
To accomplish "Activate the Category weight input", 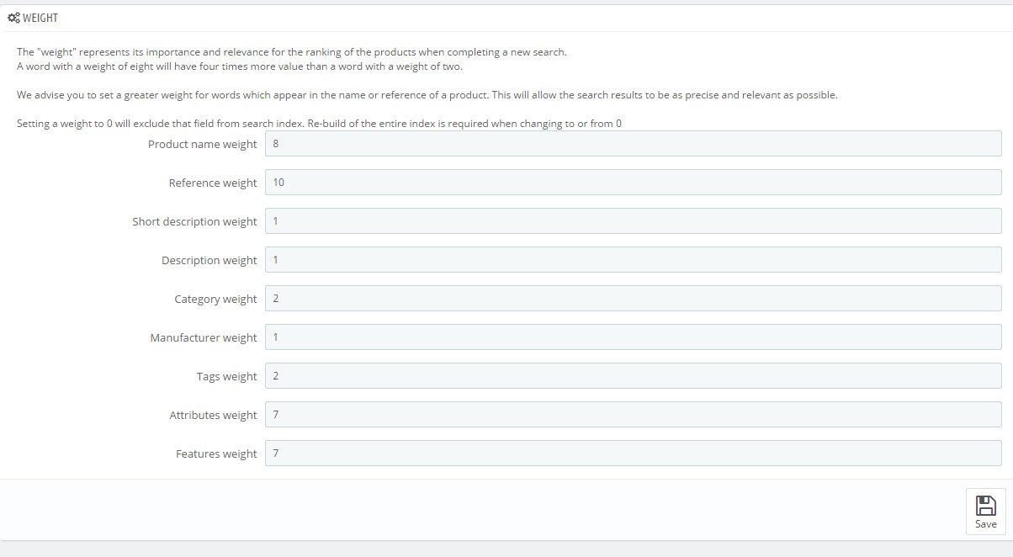I will click(x=633, y=299).
